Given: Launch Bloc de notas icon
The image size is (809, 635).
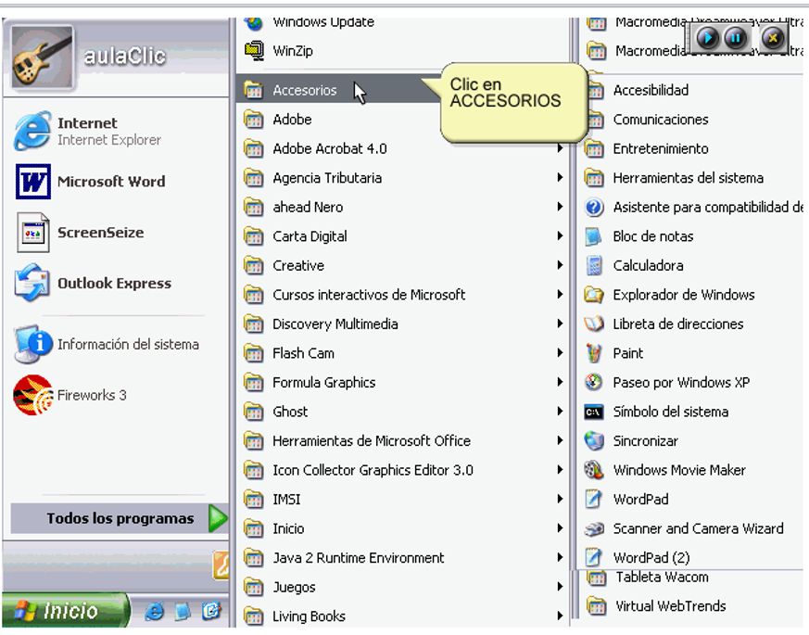Looking at the screenshot, I should point(594,236).
